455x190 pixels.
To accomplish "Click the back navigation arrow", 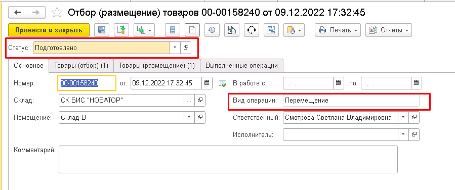I will (x=18, y=13).
